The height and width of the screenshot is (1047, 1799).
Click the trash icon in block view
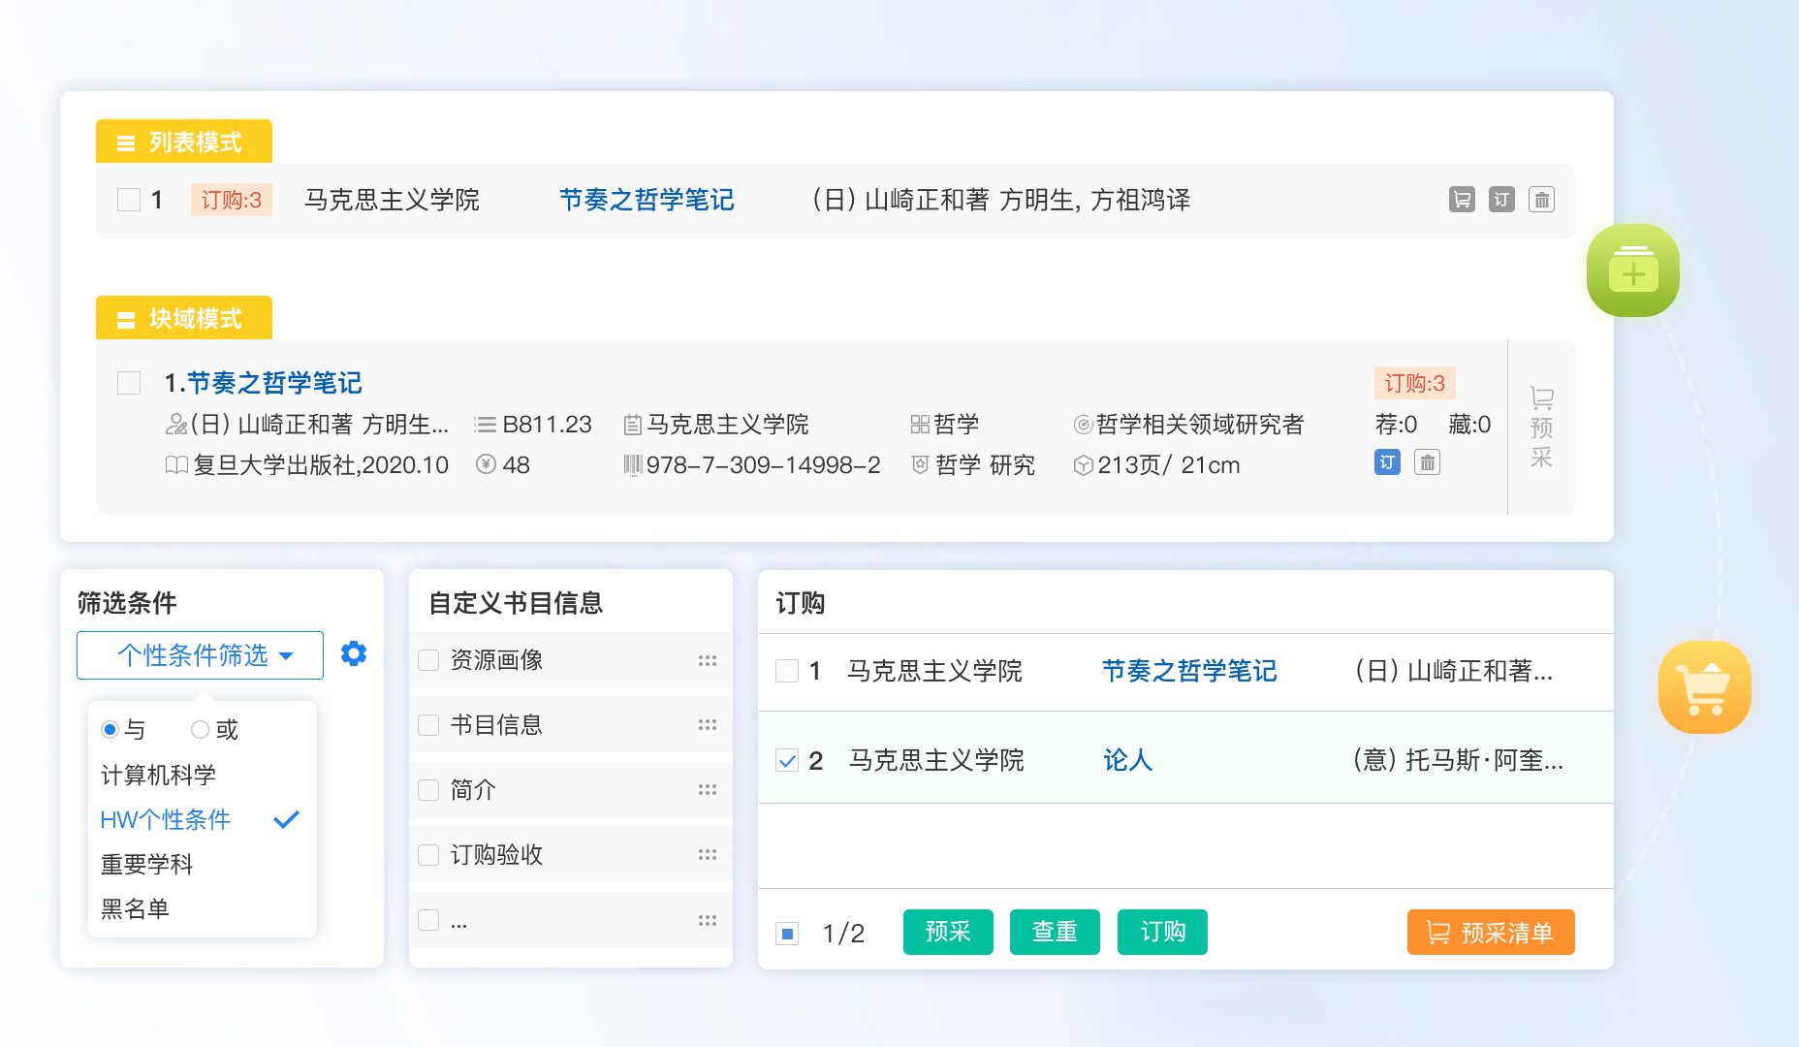[x=1427, y=462]
